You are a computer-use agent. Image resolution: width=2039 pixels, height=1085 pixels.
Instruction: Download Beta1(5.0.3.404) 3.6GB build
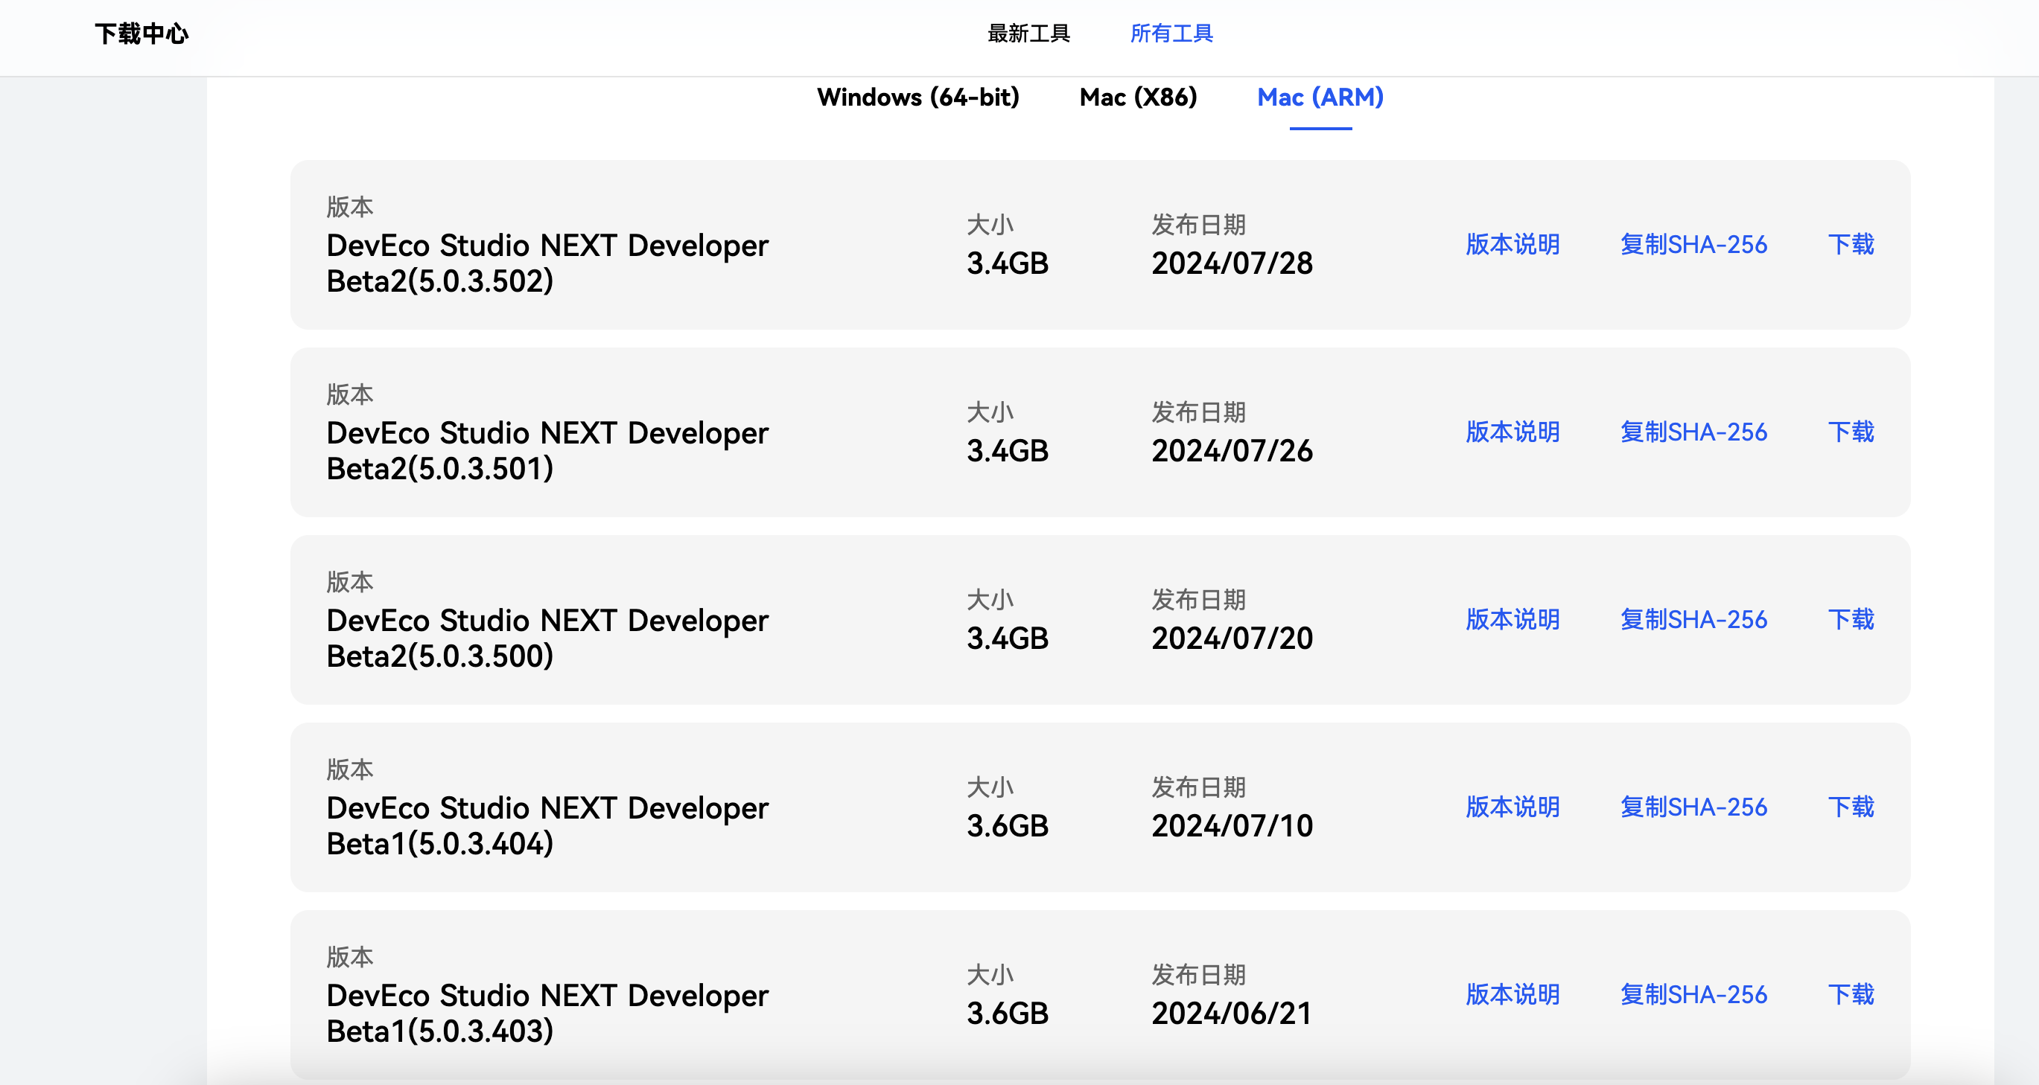pos(1850,807)
